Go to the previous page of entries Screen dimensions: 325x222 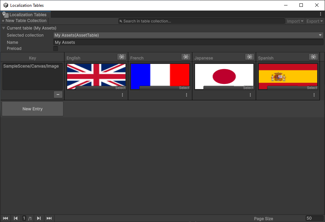pos(15,218)
